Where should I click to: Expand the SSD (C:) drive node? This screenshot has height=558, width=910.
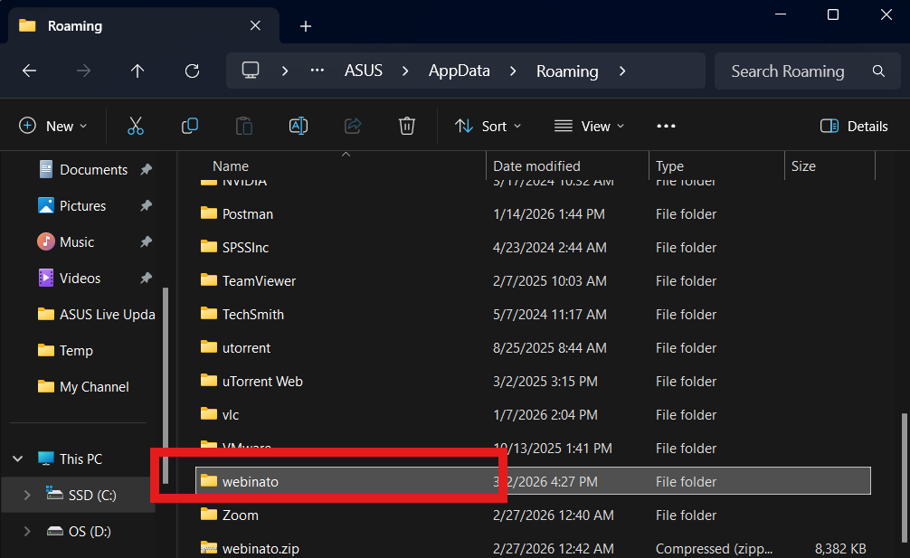tap(27, 495)
